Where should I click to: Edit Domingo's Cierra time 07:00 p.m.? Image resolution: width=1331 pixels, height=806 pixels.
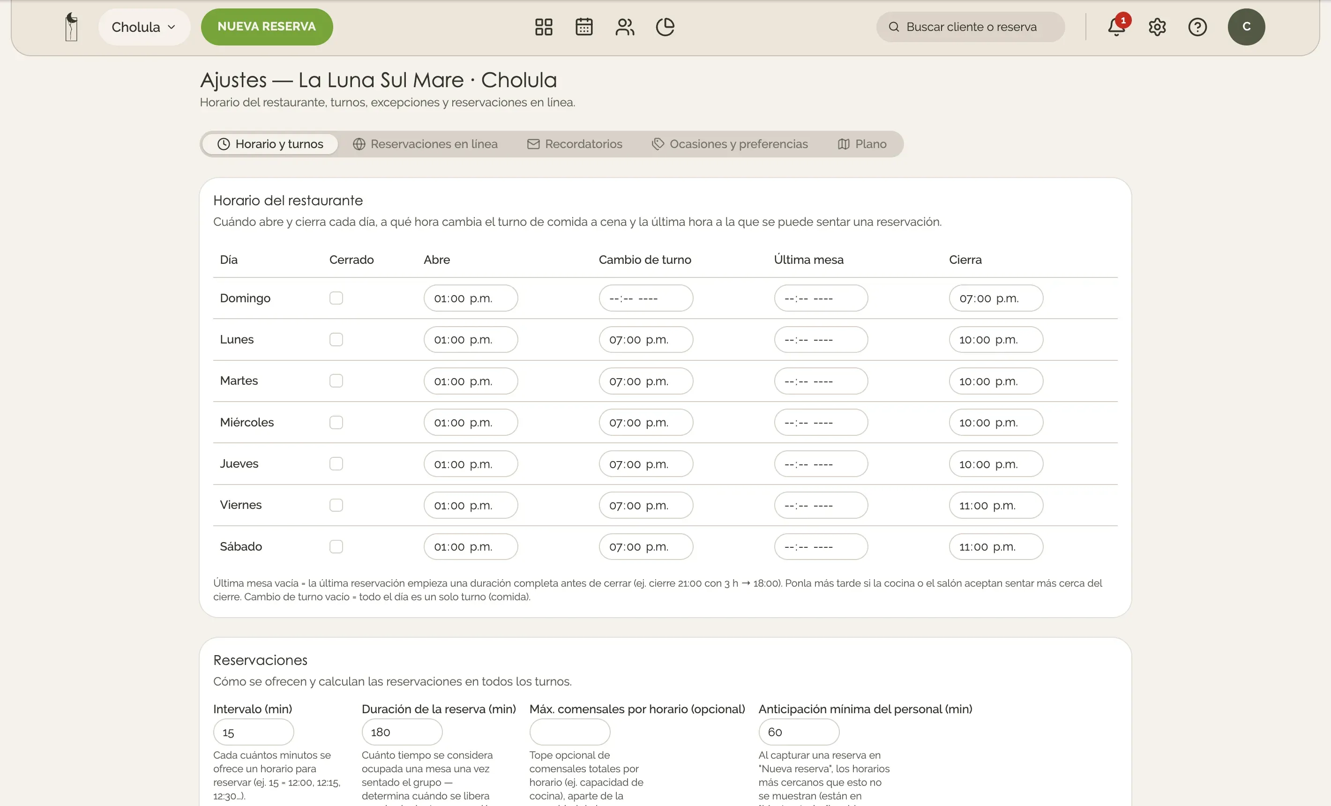point(996,298)
